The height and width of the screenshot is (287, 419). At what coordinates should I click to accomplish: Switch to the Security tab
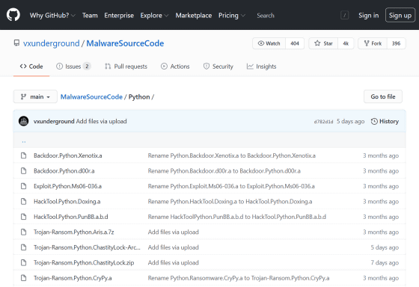pyautogui.click(x=218, y=67)
